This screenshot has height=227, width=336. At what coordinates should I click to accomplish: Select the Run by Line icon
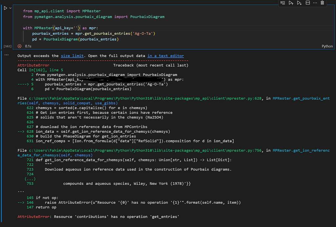click(x=283, y=3)
